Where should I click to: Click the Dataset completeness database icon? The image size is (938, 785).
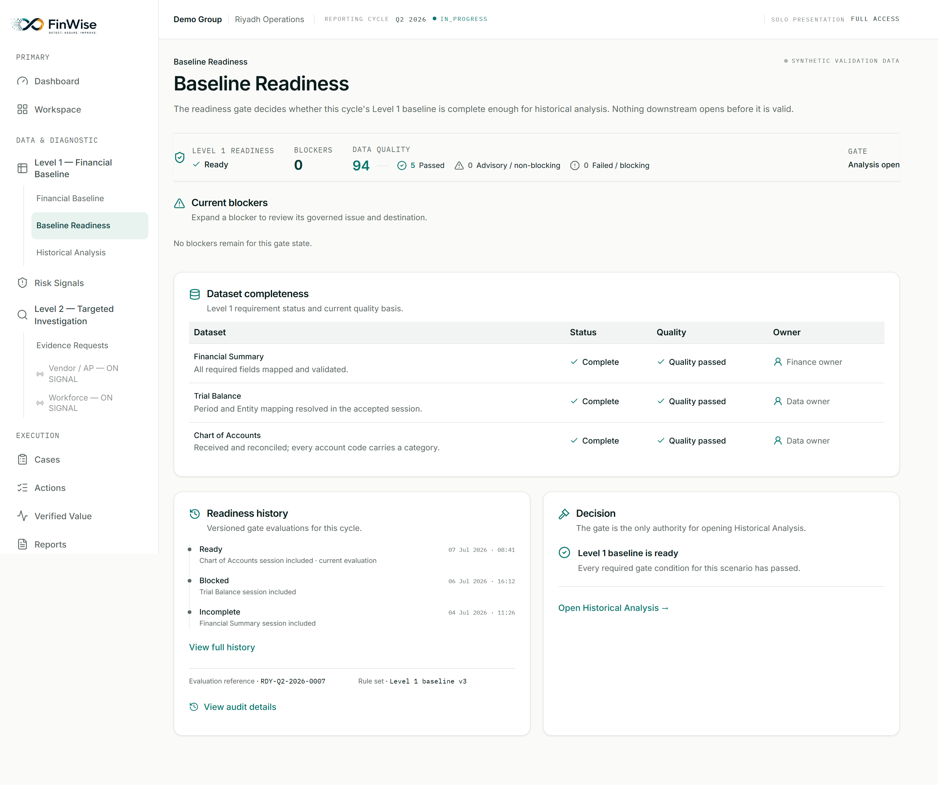coord(195,294)
